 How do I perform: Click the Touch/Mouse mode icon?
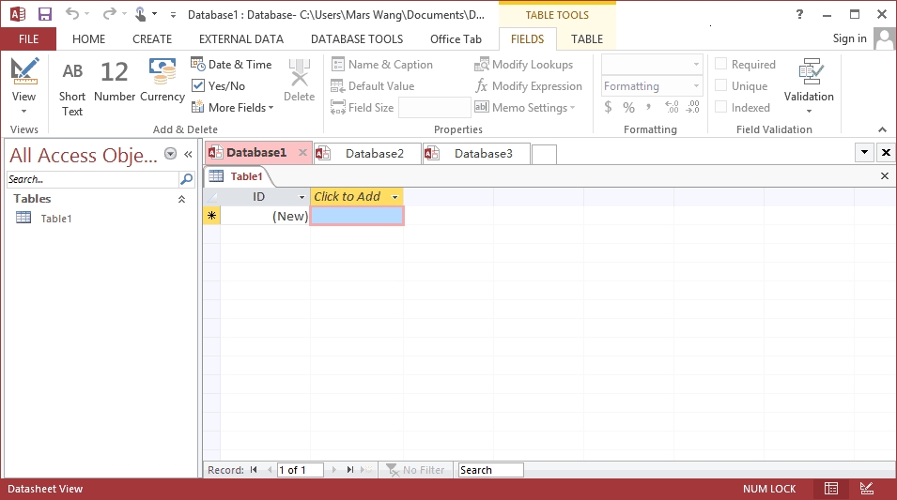141,14
